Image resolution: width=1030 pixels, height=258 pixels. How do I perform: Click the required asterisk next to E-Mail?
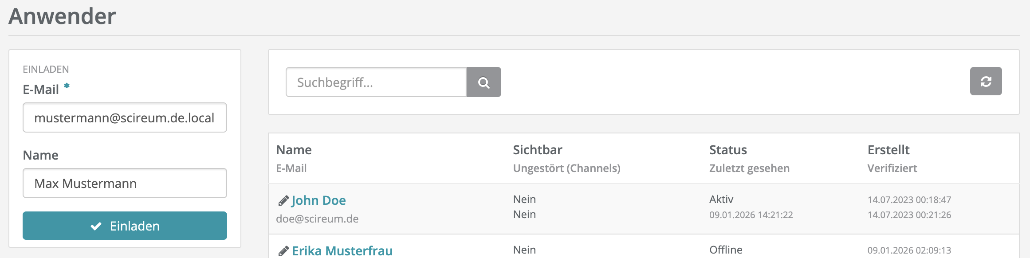click(x=67, y=86)
